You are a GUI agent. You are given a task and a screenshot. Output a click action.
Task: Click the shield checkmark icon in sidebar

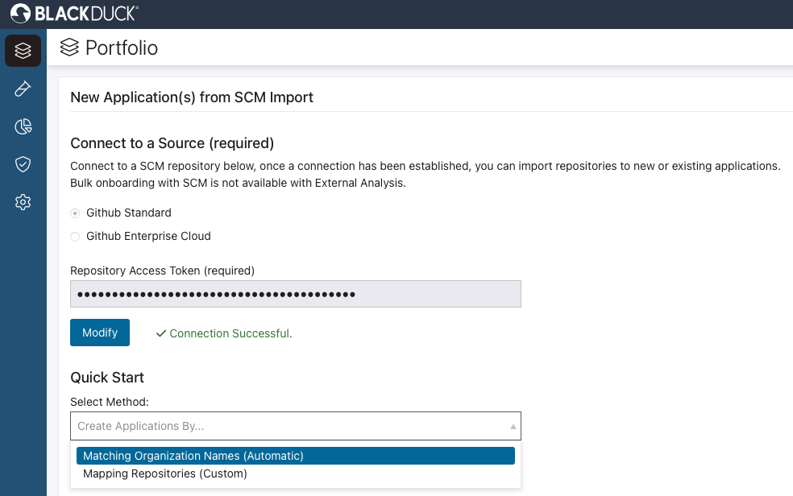click(x=23, y=164)
